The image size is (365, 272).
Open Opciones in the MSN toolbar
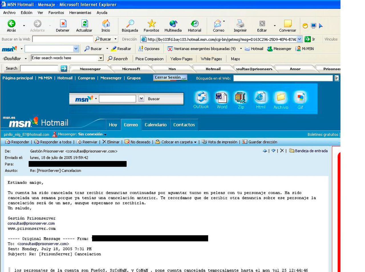click(x=149, y=49)
